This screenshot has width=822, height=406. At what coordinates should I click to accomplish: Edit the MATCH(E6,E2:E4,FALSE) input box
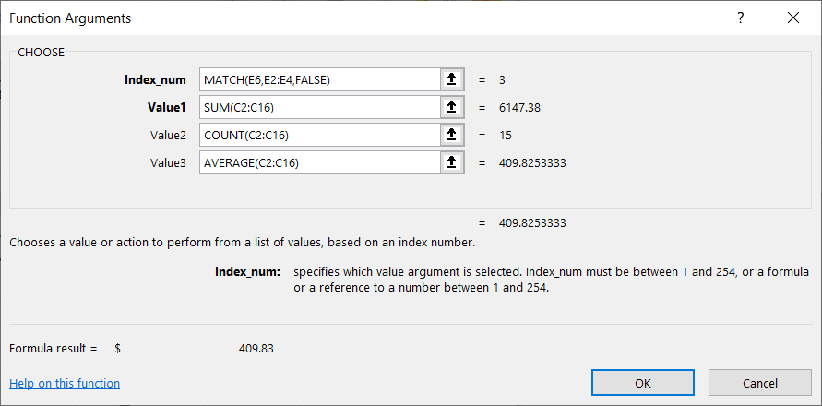click(318, 80)
